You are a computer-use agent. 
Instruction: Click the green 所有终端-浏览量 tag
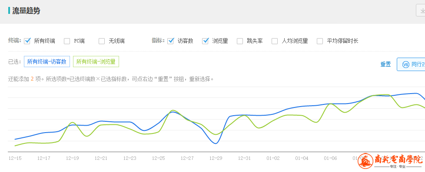96,62
